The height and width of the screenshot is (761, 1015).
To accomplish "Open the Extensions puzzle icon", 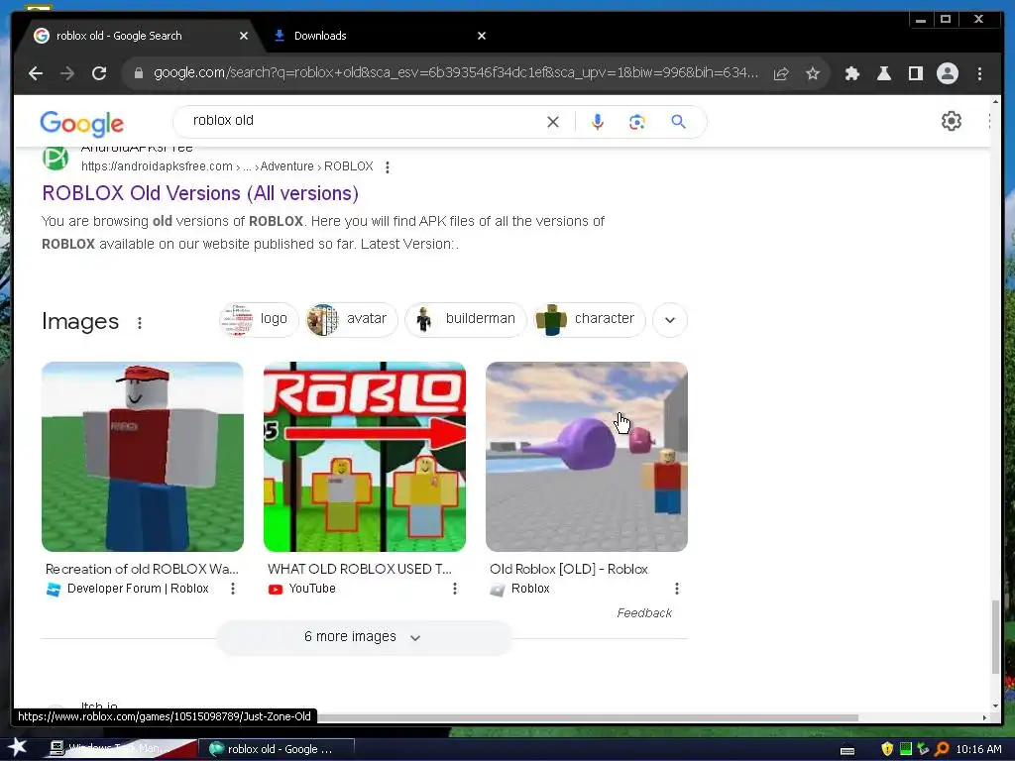I will click(851, 73).
